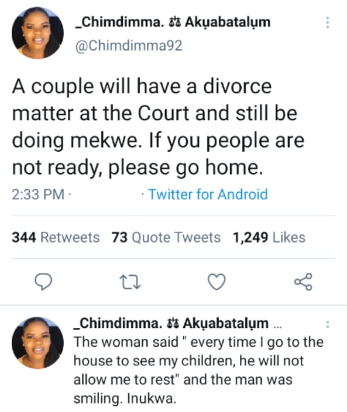Click the Twitter for Android source link

click(x=208, y=195)
